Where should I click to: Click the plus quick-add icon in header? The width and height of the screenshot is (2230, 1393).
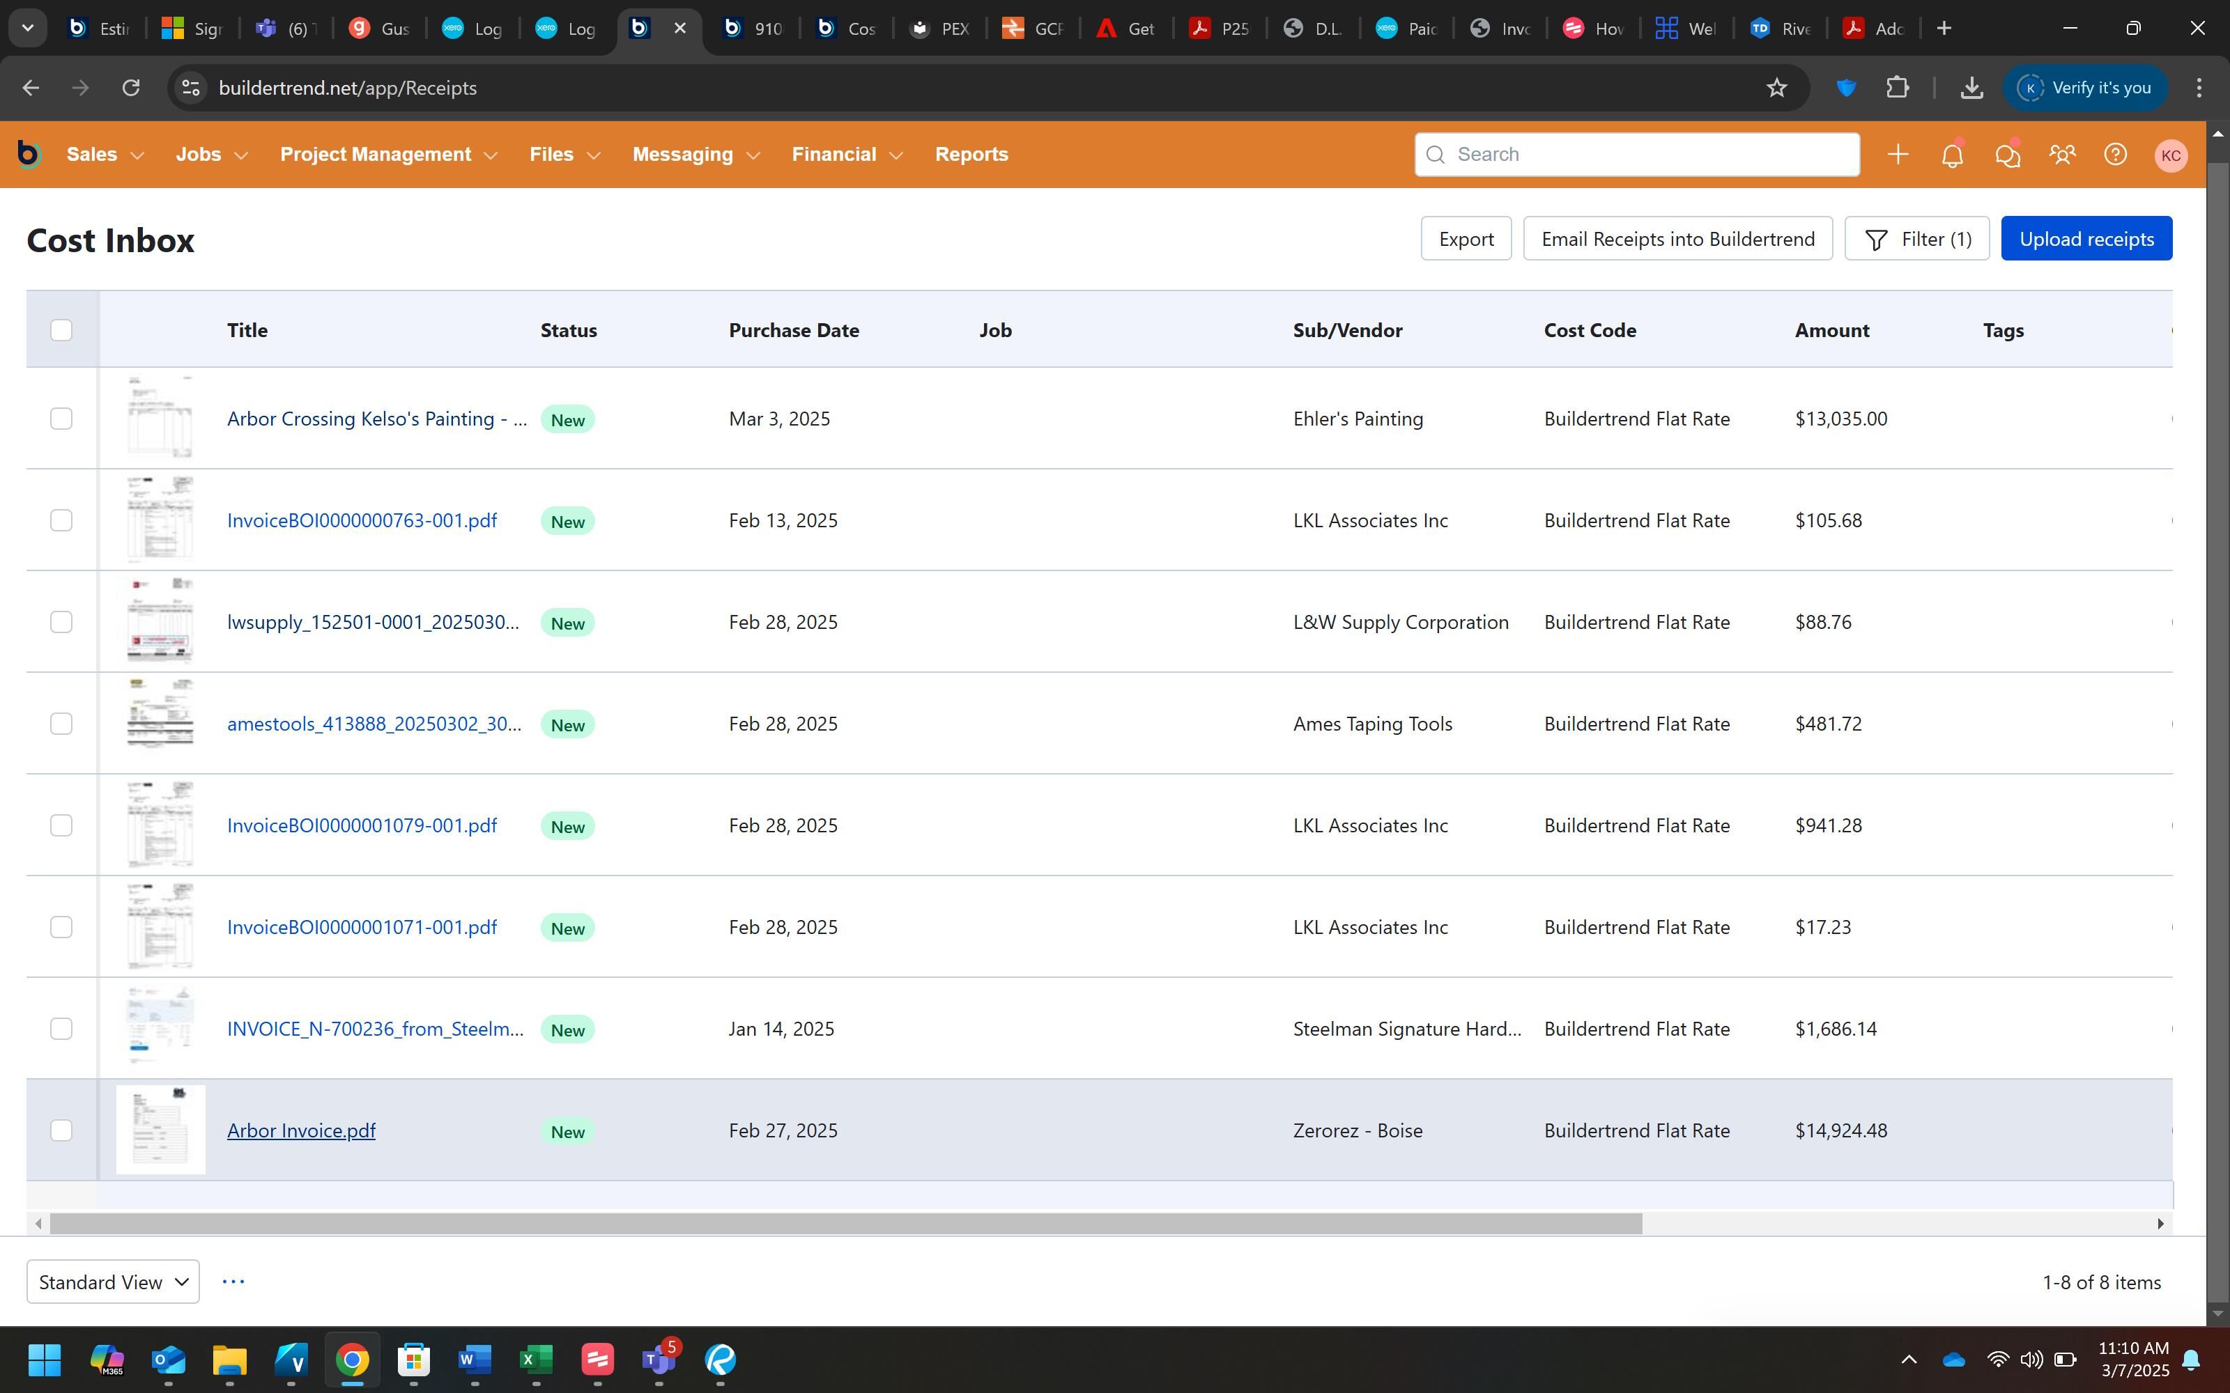(1898, 155)
